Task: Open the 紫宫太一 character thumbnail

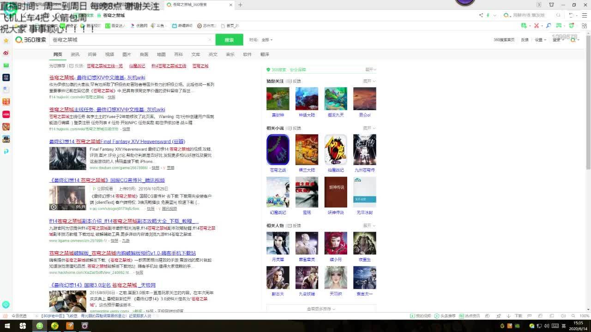Action: (x=365, y=278)
